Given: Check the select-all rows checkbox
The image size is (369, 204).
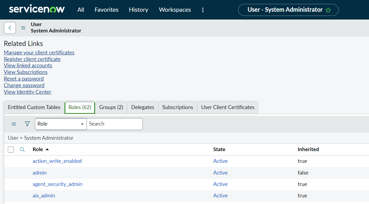Looking at the screenshot, I should [x=11, y=149].
